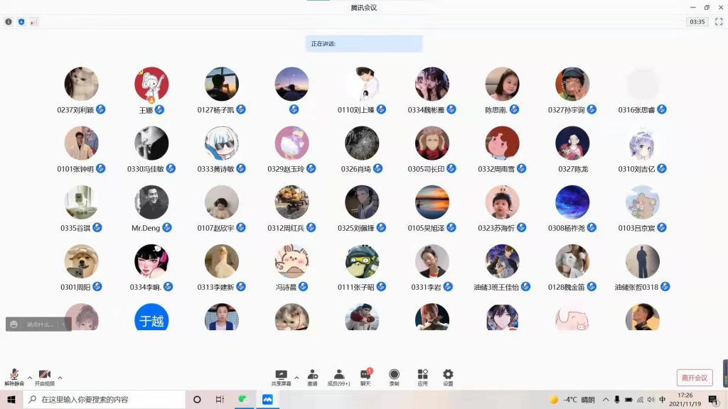Open meeting Settings (设置)
This screenshot has height=409, width=728.
448,377
